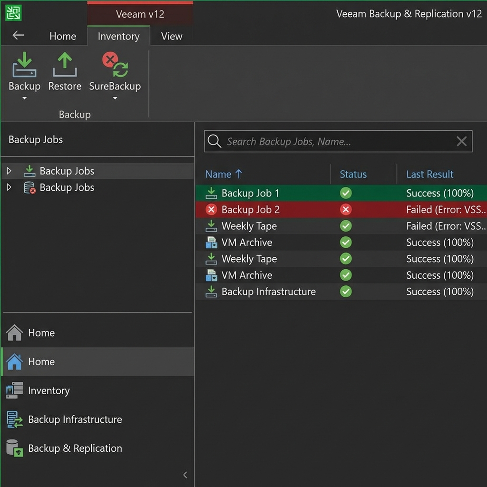The image size is (487, 487).
Task: Click inside the Search Backup Jobs field
Action: (333, 141)
